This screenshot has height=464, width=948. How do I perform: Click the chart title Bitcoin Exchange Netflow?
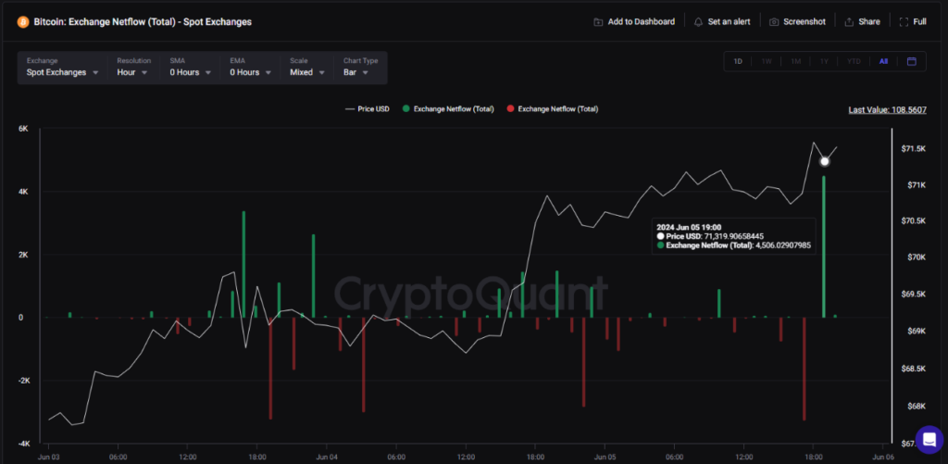click(x=143, y=22)
